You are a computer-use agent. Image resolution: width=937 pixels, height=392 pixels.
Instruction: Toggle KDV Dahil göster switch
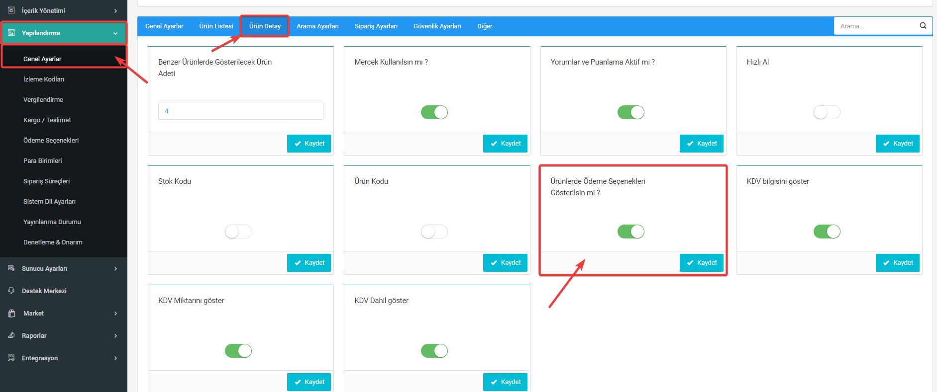click(434, 351)
